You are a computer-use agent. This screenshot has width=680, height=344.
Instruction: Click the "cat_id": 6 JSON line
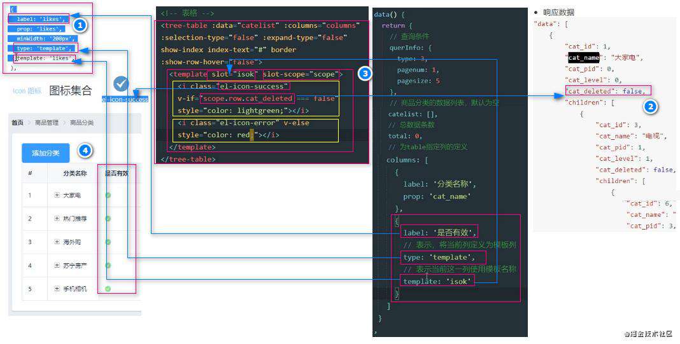point(651,203)
